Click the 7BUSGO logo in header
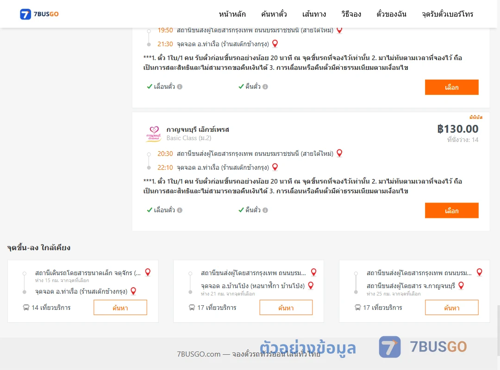Viewport: 500px width, 370px height. 39,14
